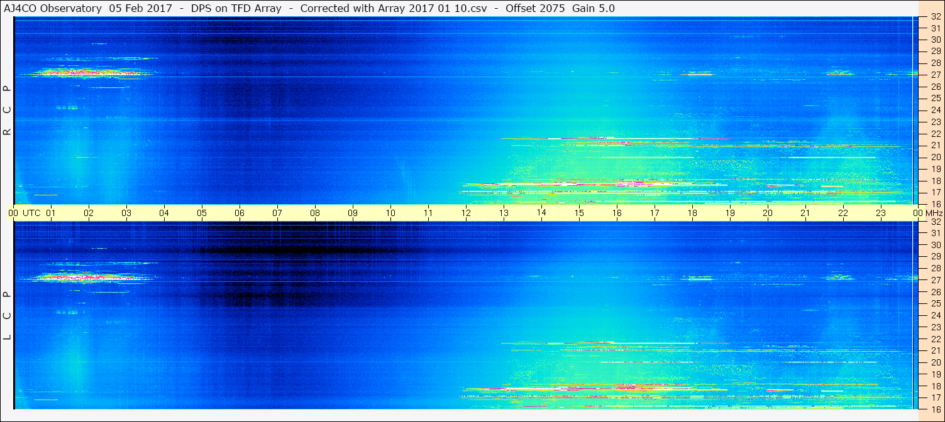This screenshot has width=945, height=422.
Task: Select the 17 MHz label in lower panel
Action: point(935,398)
